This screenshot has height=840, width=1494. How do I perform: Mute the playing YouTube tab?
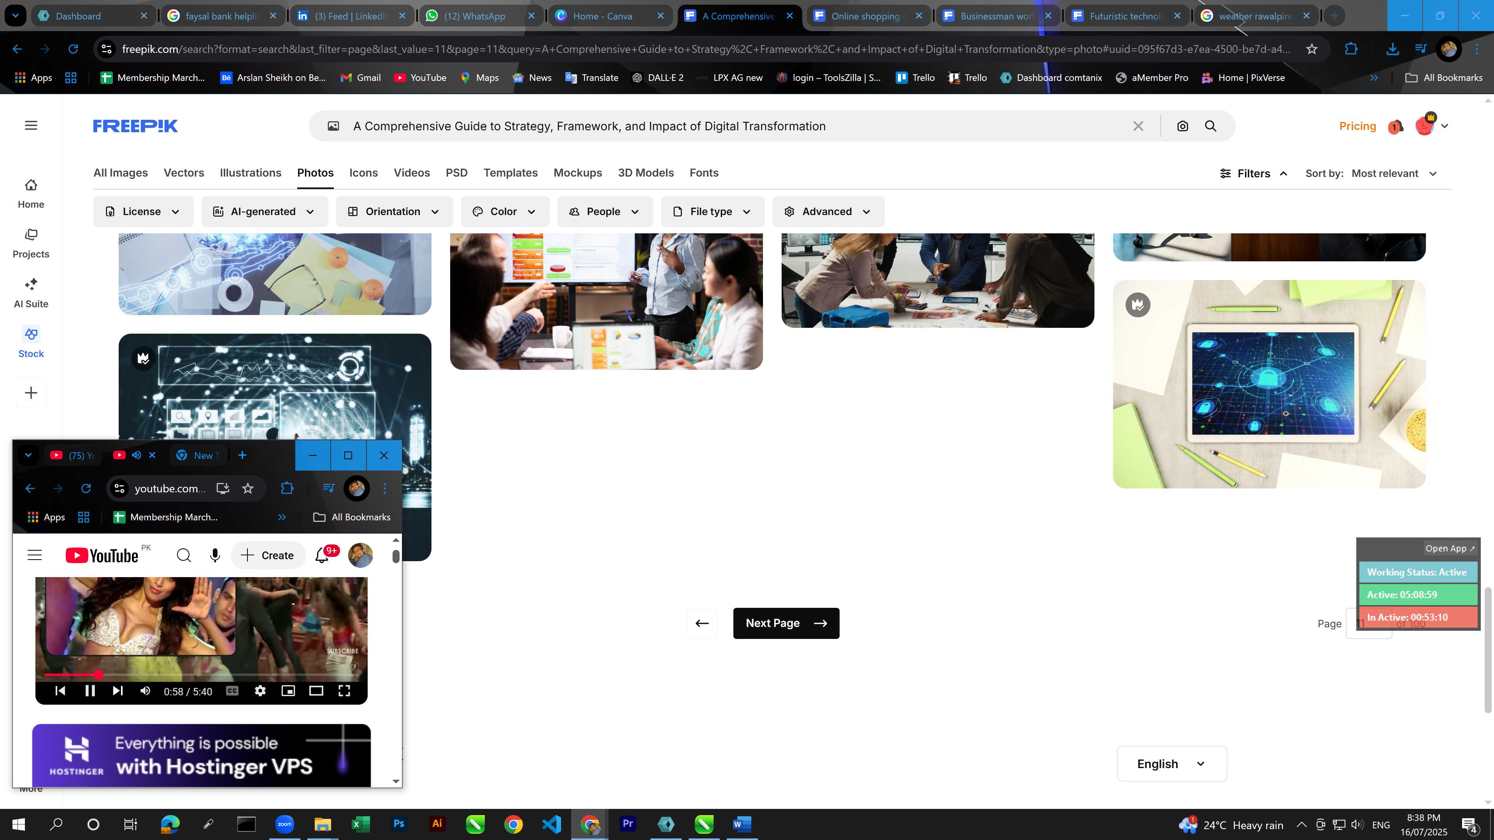(x=136, y=455)
